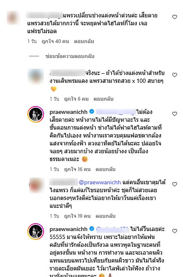Reply to the comment with 6 likes

103,99
